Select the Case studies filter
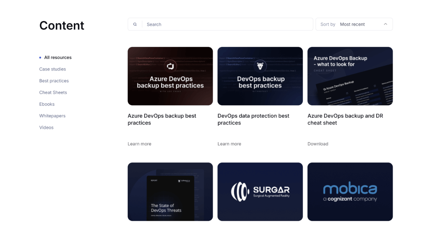The image size is (432, 227). point(52,69)
